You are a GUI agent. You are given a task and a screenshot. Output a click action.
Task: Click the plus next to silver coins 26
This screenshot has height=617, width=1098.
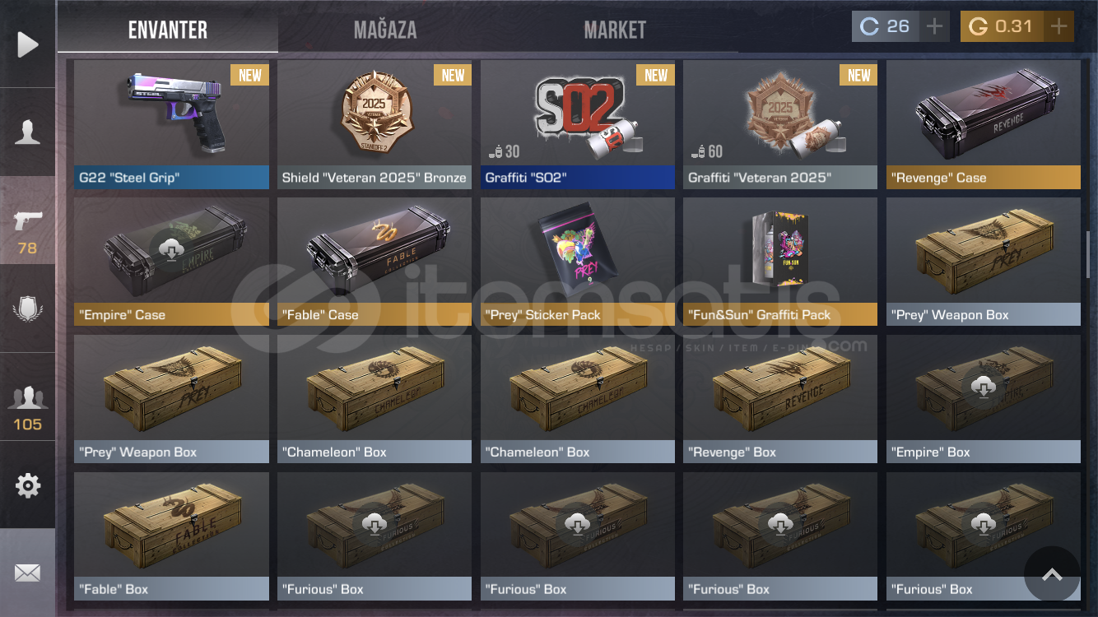tap(934, 26)
